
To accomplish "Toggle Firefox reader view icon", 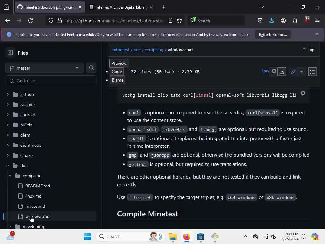I will tap(170, 21).
